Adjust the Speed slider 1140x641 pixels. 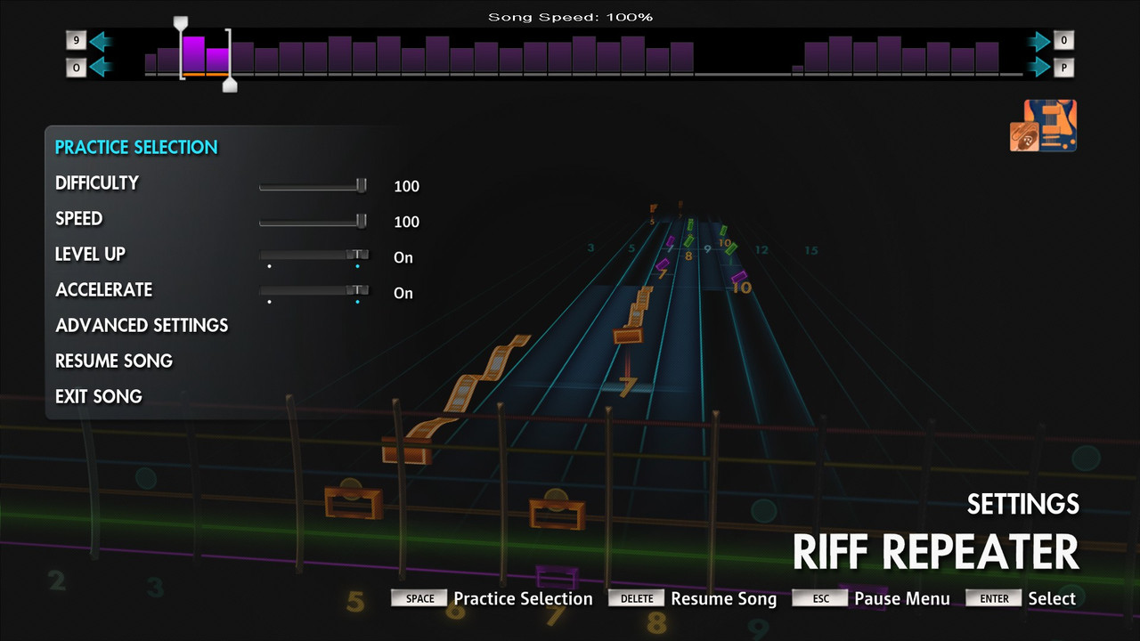click(313, 222)
